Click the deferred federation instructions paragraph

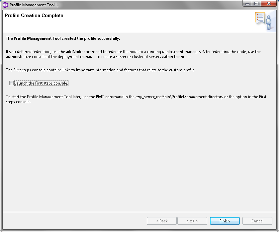[x=133, y=54]
